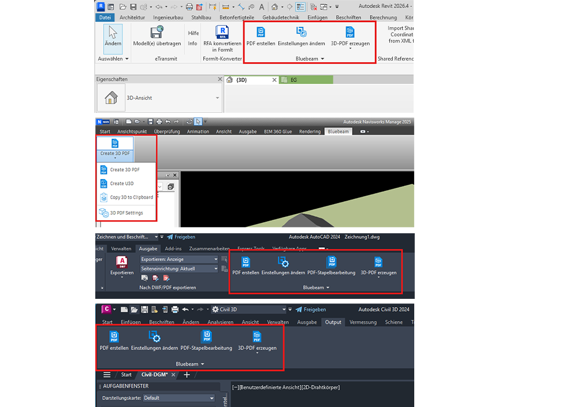The width and height of the screenshot is (581, 407).
Task: Click 3D-PDF erzeugen in the AutoCAD ribbon
Action: (x=378, y=266)
